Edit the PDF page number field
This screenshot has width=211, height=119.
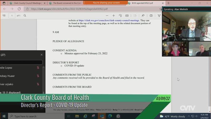(x=12, y=16)
